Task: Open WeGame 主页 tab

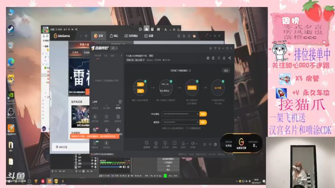Action: 98,36
